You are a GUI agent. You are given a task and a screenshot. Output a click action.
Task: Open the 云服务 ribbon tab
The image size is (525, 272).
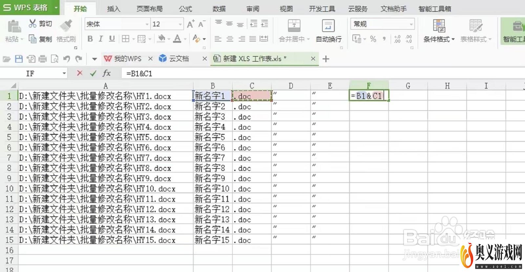358,9
